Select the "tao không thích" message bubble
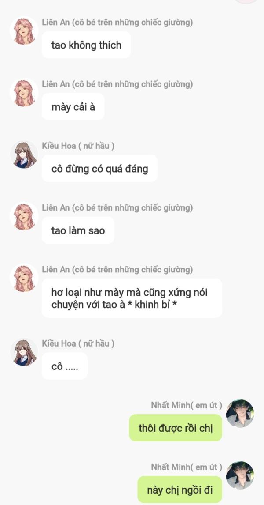This screenshot has height=505, width=264. pos(86,45)
